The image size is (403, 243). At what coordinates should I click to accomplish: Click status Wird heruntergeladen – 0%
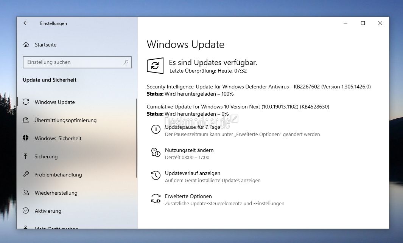click(x=188, y=114)
